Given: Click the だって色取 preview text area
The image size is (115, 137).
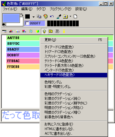Looking at the screenshot, I should (21, 116).
